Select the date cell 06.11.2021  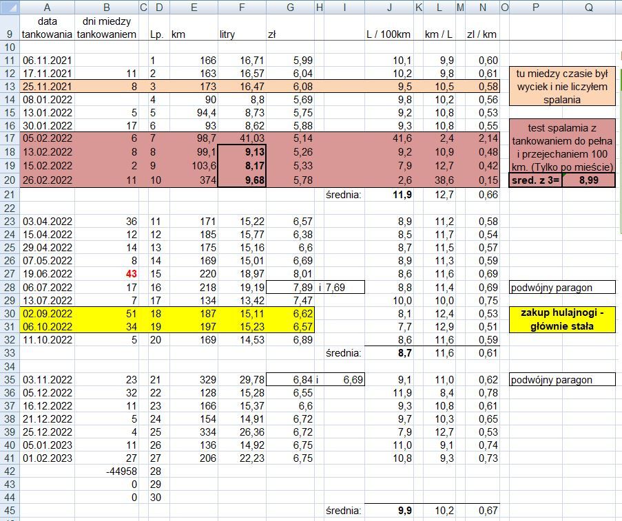48,61
